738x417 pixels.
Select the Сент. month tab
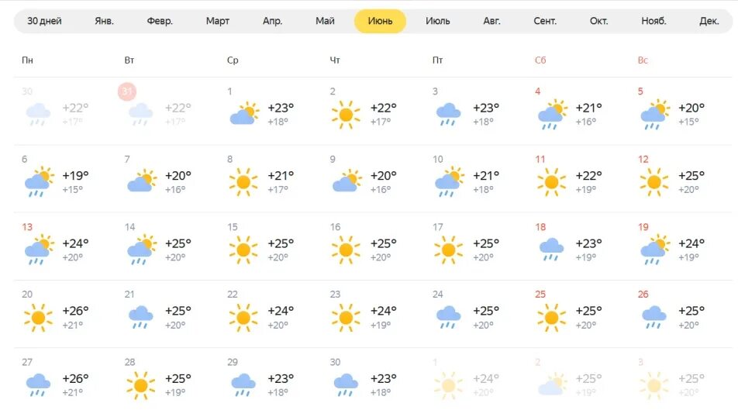(x=545, y=21)
